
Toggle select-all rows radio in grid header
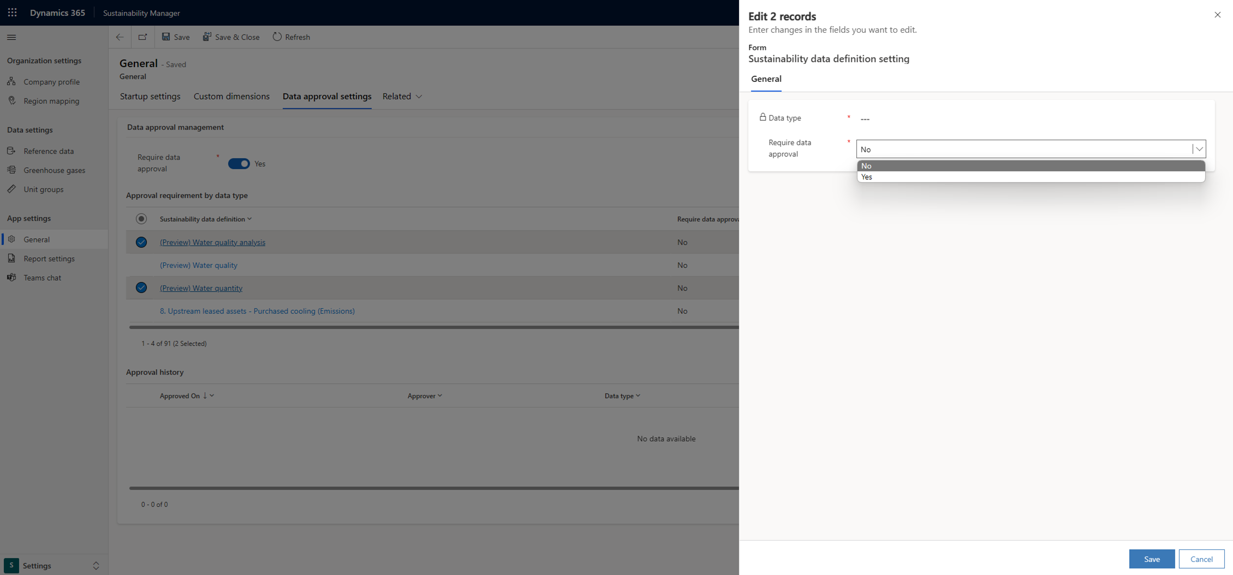pos(141,219)
